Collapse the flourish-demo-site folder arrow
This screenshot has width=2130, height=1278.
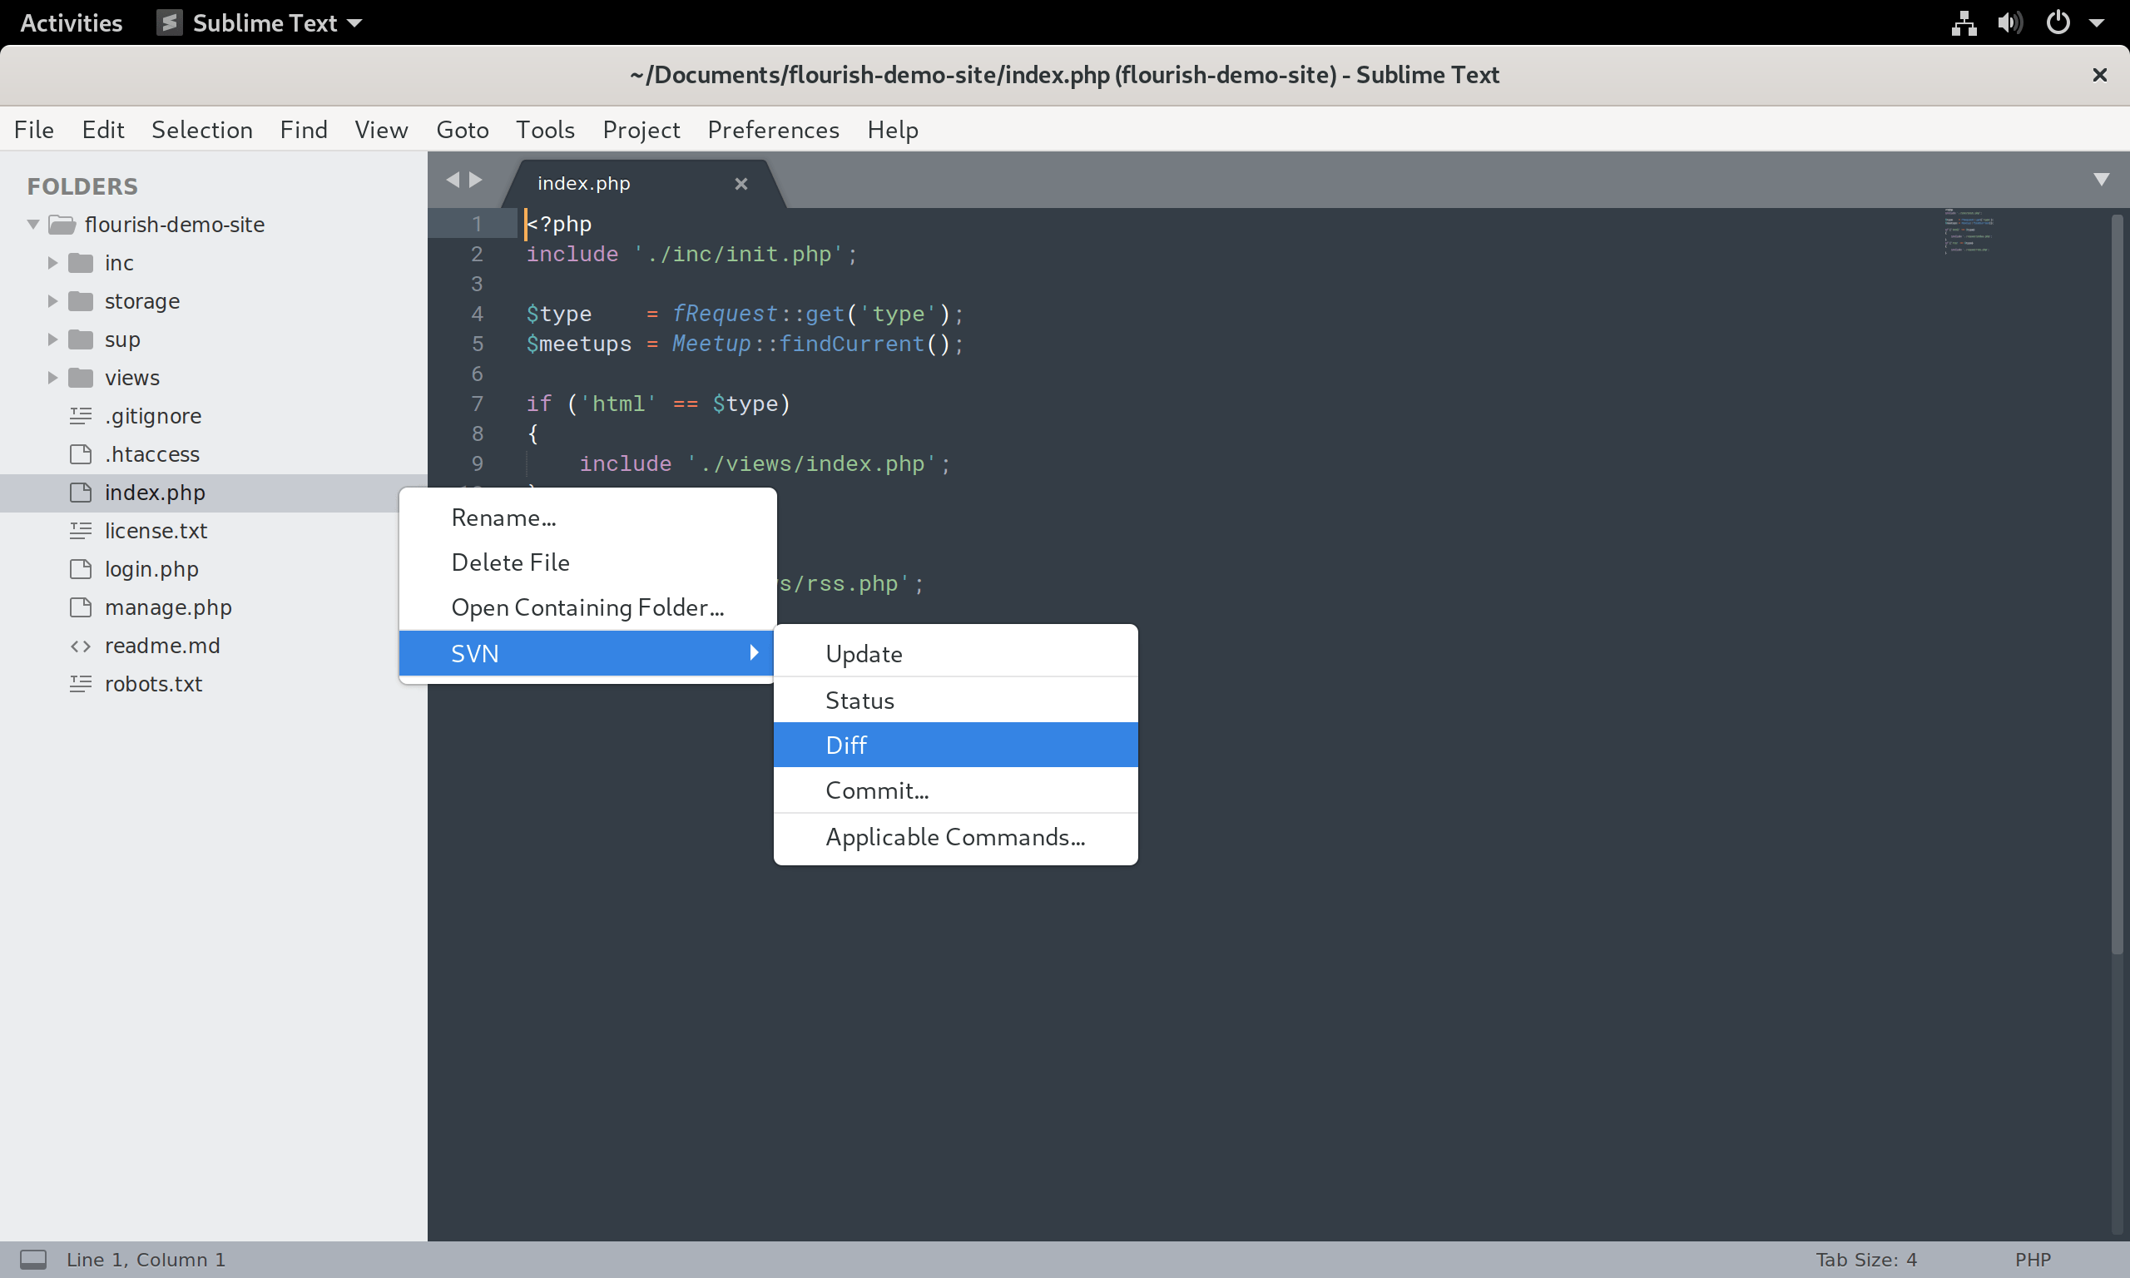[x=32, y=225]
